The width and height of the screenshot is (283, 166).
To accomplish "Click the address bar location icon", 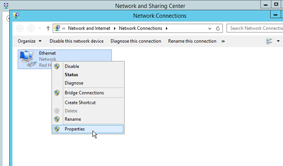I will 57,28.
